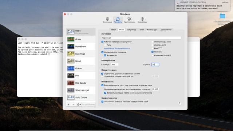Select Ограничить доступным объемом памяти option
The image size is (233, 131).
[x=102, y=74]
